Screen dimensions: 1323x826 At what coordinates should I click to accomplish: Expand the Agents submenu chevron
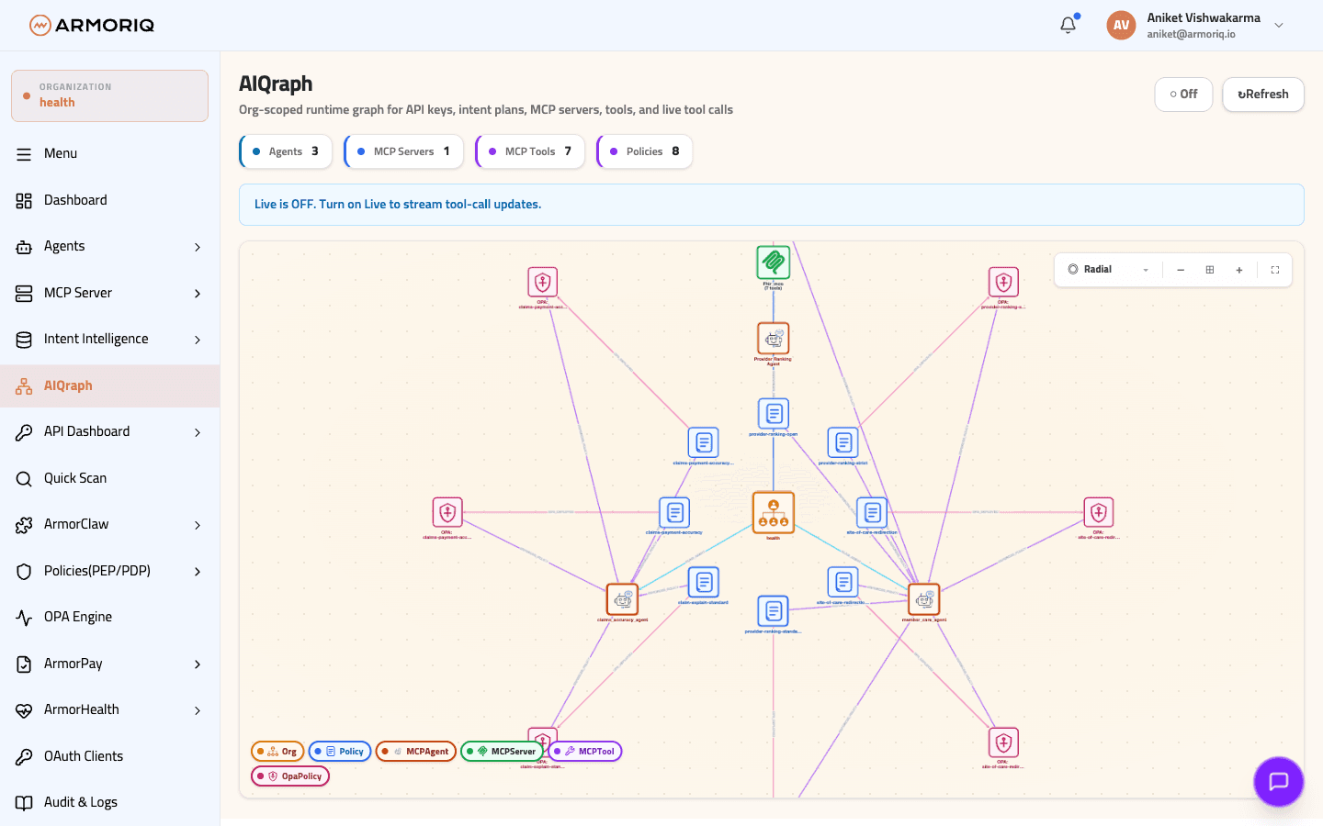coord(198,247)
